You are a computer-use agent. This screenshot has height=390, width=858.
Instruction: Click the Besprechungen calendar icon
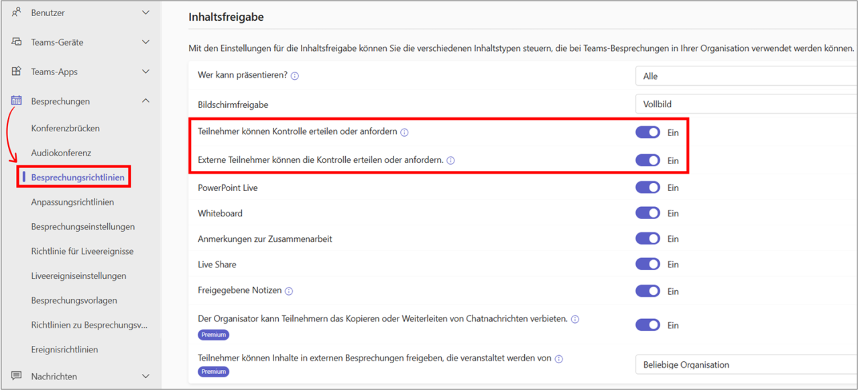pyautogui.click(x=15, y=101)
